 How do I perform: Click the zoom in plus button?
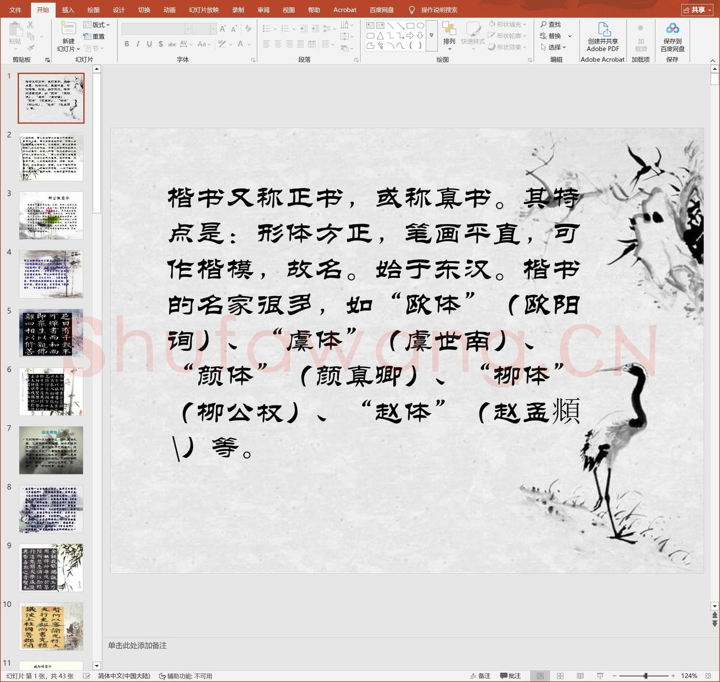coord(673,676)
